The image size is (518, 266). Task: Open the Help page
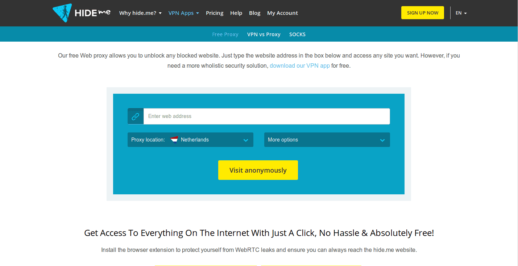pyautogui.click(x=236, y=13)
